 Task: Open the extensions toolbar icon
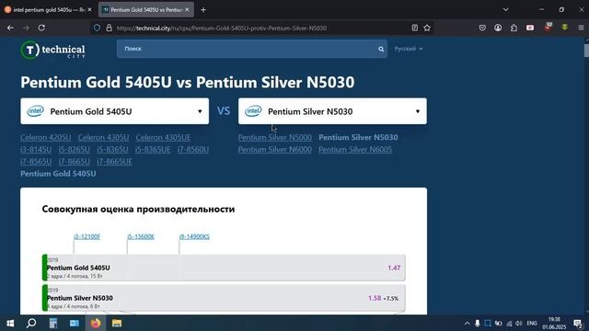tap(514, 28)
